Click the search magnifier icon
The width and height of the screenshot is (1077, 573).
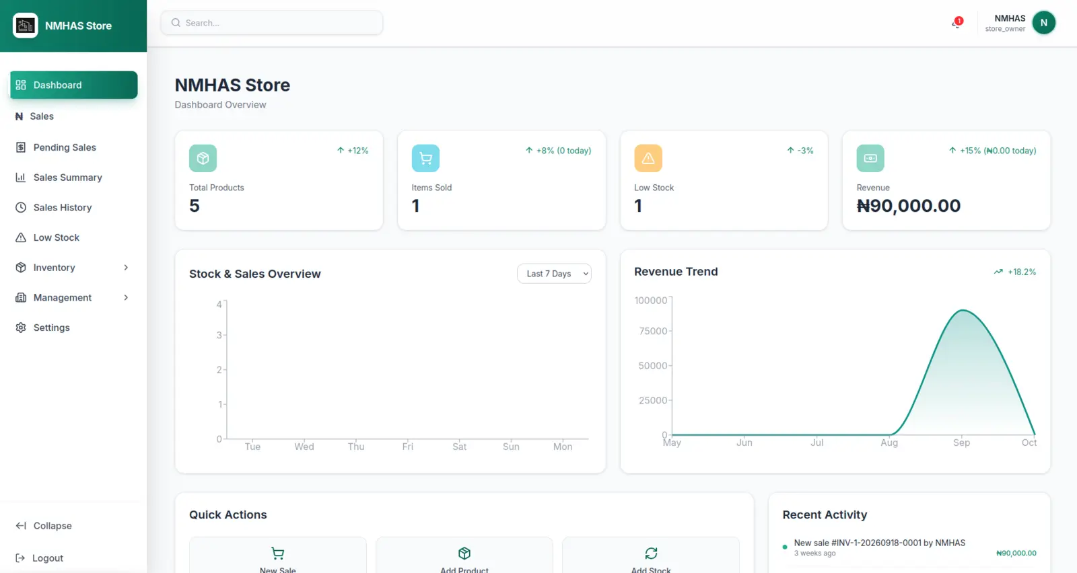176,23
